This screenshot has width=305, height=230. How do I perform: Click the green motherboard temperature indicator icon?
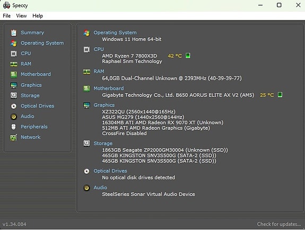[x=280, y=95]
